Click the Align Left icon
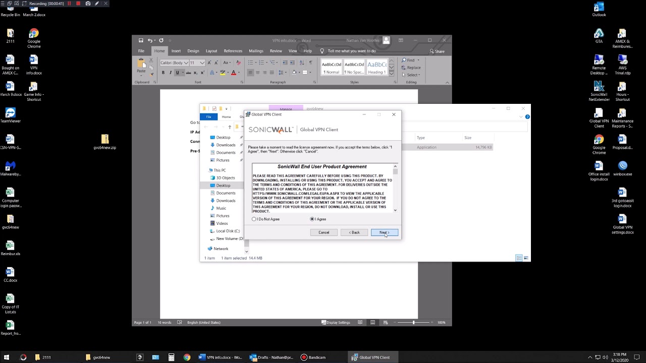Image resolution: width=646 pixels, height=363 pixels. coord(250,73)
